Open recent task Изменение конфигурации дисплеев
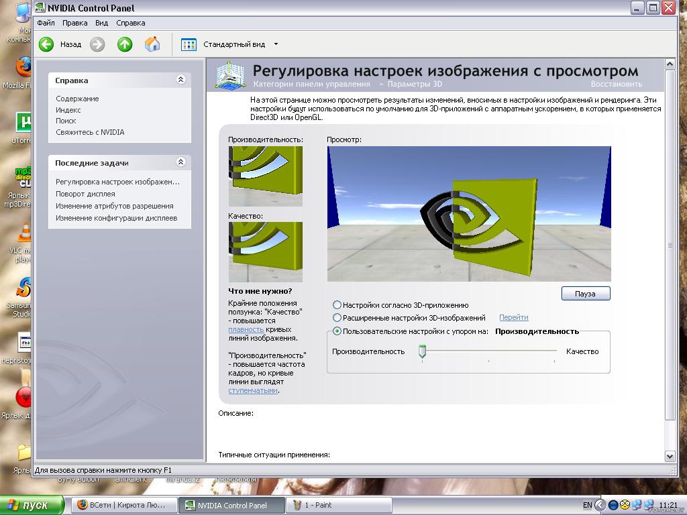687x515 pixels. pyautogui.click(x=117, y=218)
